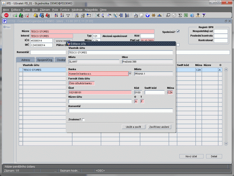Click the scroll down arrow of accounts list
234x176 pixels.
(226, 144)
